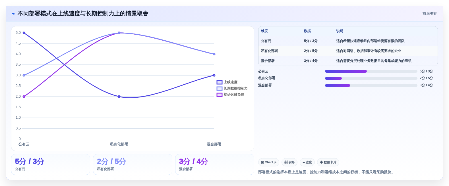Toggle the 上线速度 legend swatch

[220, 82]
